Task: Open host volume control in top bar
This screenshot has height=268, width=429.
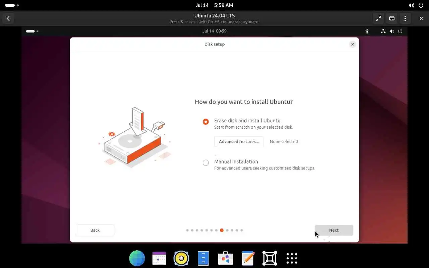Action: [x=412, y=5]
